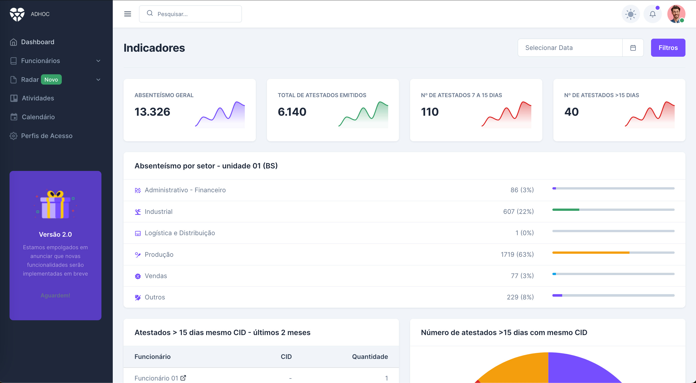Click the Outros sector icon
Viewport: 696px width, 383px height.
click(x=138, y=297)
